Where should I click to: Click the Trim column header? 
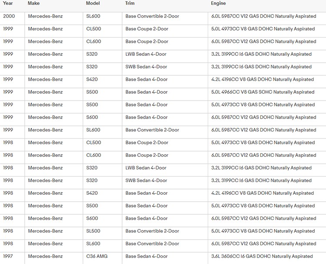point(130,3)
